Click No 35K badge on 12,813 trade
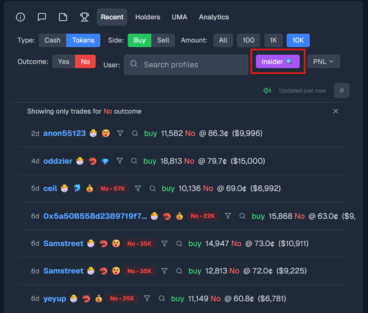This screenshot has height=313, width=368. point(140,271)
